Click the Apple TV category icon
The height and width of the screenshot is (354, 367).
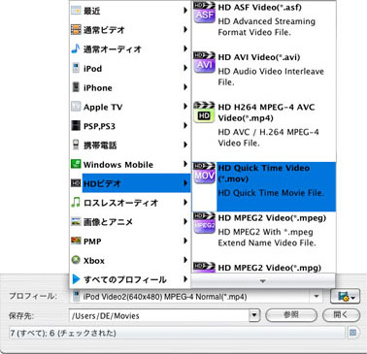[76, 107]
